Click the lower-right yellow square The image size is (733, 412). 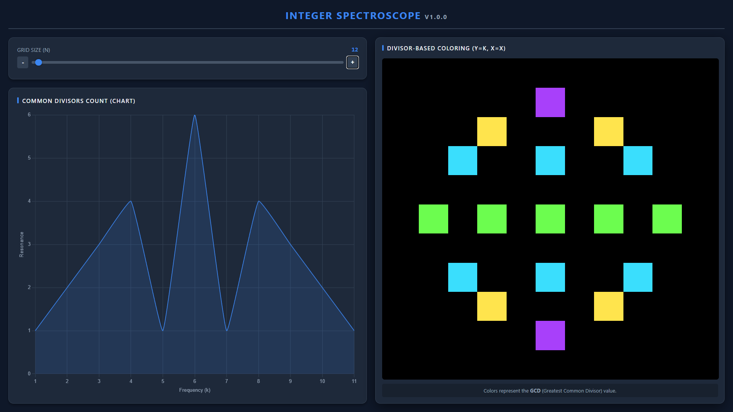tap(609, 306)
